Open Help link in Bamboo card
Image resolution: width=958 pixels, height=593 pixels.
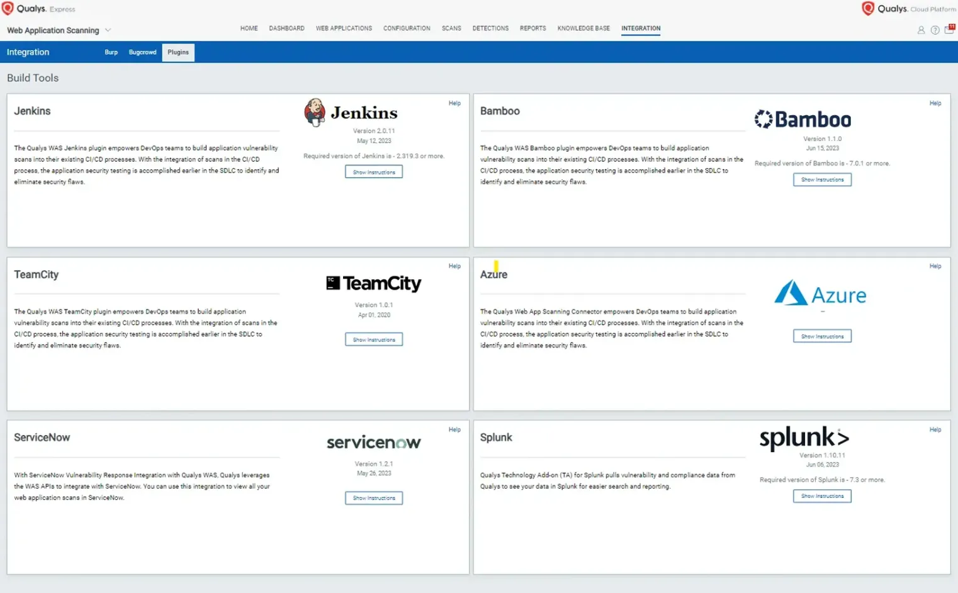tap(935, 103)
